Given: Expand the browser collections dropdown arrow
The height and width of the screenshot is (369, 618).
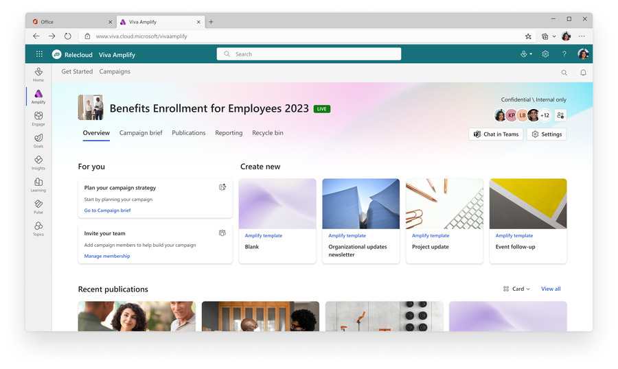Looking at the screenshot, I should pos(553,36).
